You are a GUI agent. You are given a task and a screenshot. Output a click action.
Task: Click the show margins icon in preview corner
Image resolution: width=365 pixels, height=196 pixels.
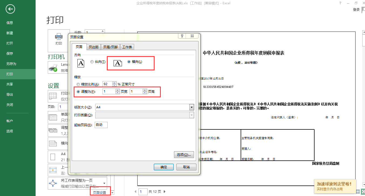click(x=358, y=192)
